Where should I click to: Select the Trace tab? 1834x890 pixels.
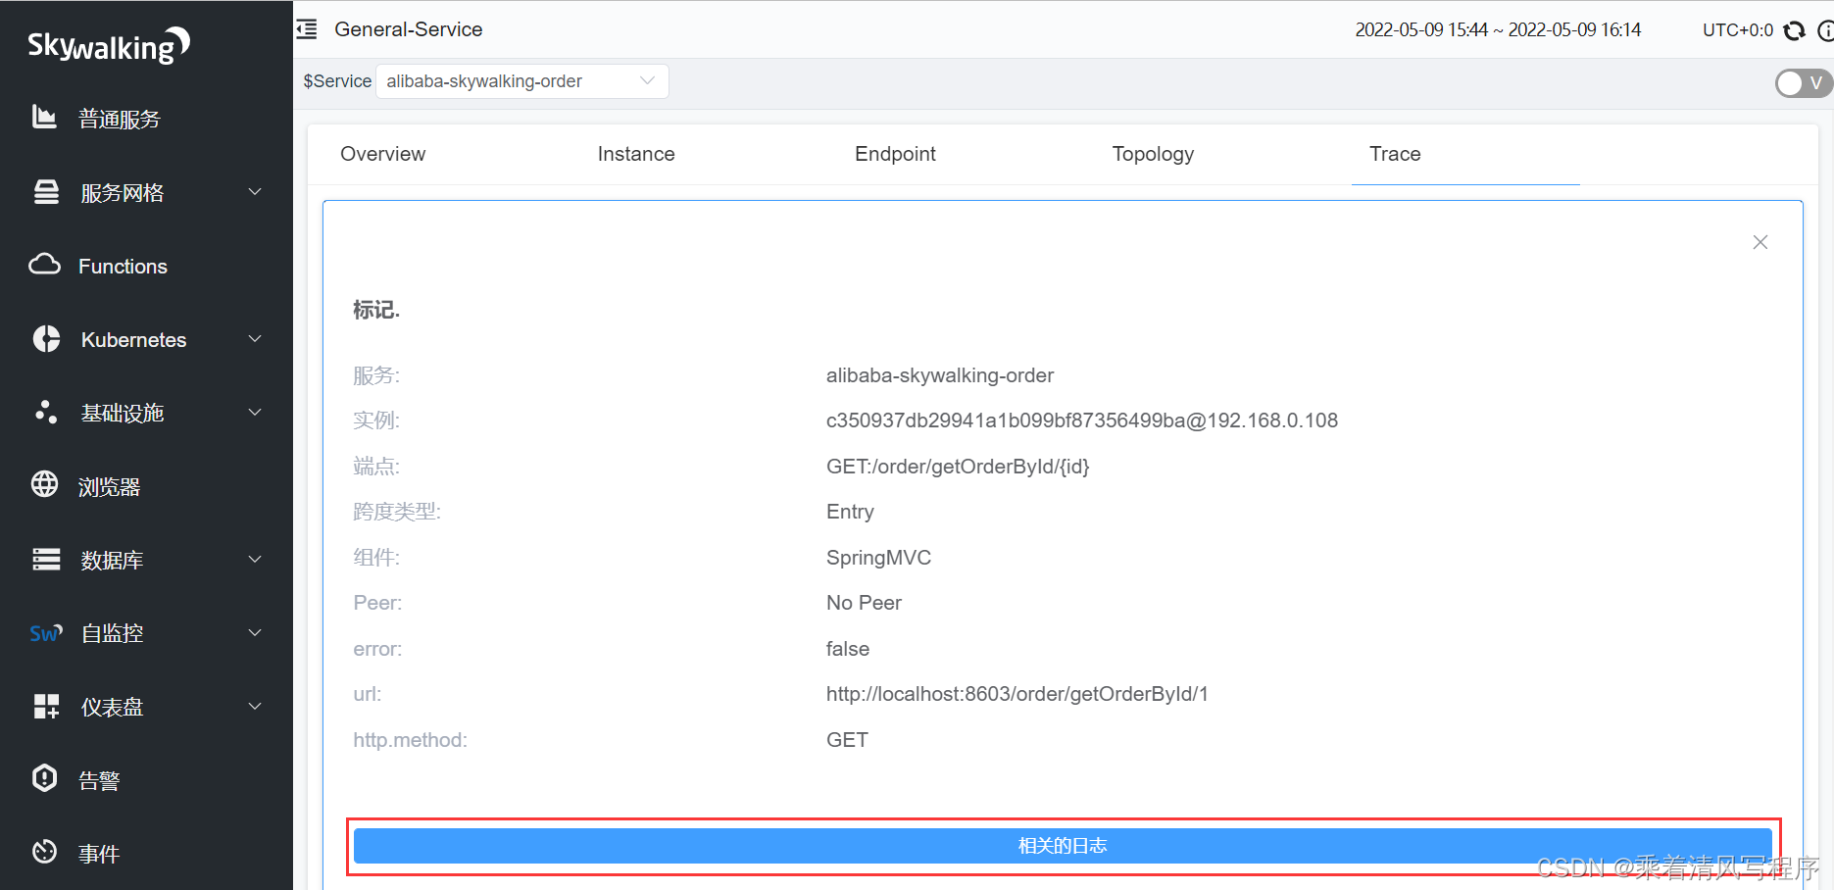(x=1395, y=154)
